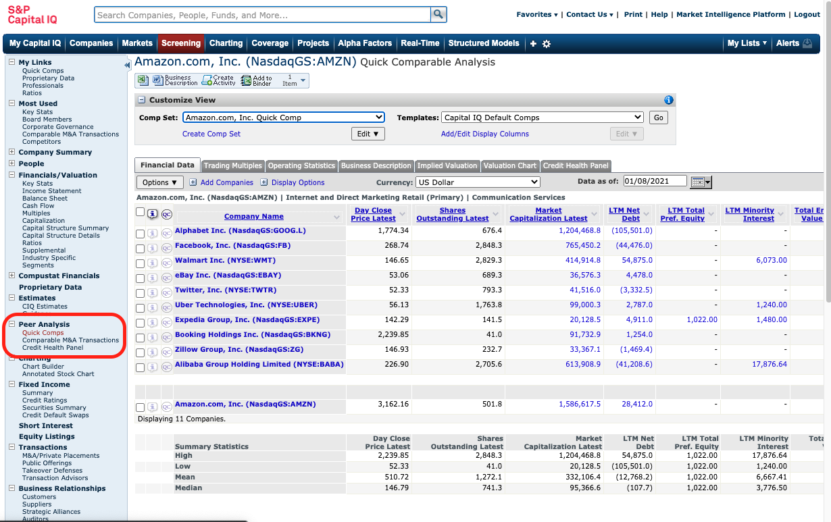The width and height of the screenshot is (831, 522).
Task: Open the Charting menu in the navigation bar
Action: 226,43
